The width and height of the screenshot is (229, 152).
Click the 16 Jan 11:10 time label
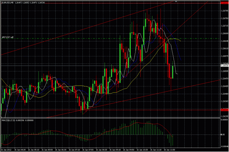pos(156,150)
